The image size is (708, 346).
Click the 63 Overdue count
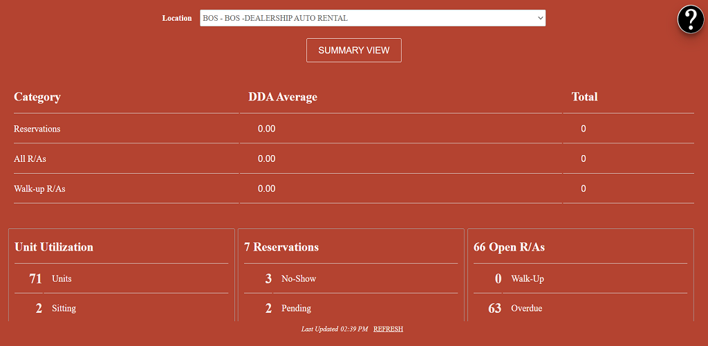point(495,309)
